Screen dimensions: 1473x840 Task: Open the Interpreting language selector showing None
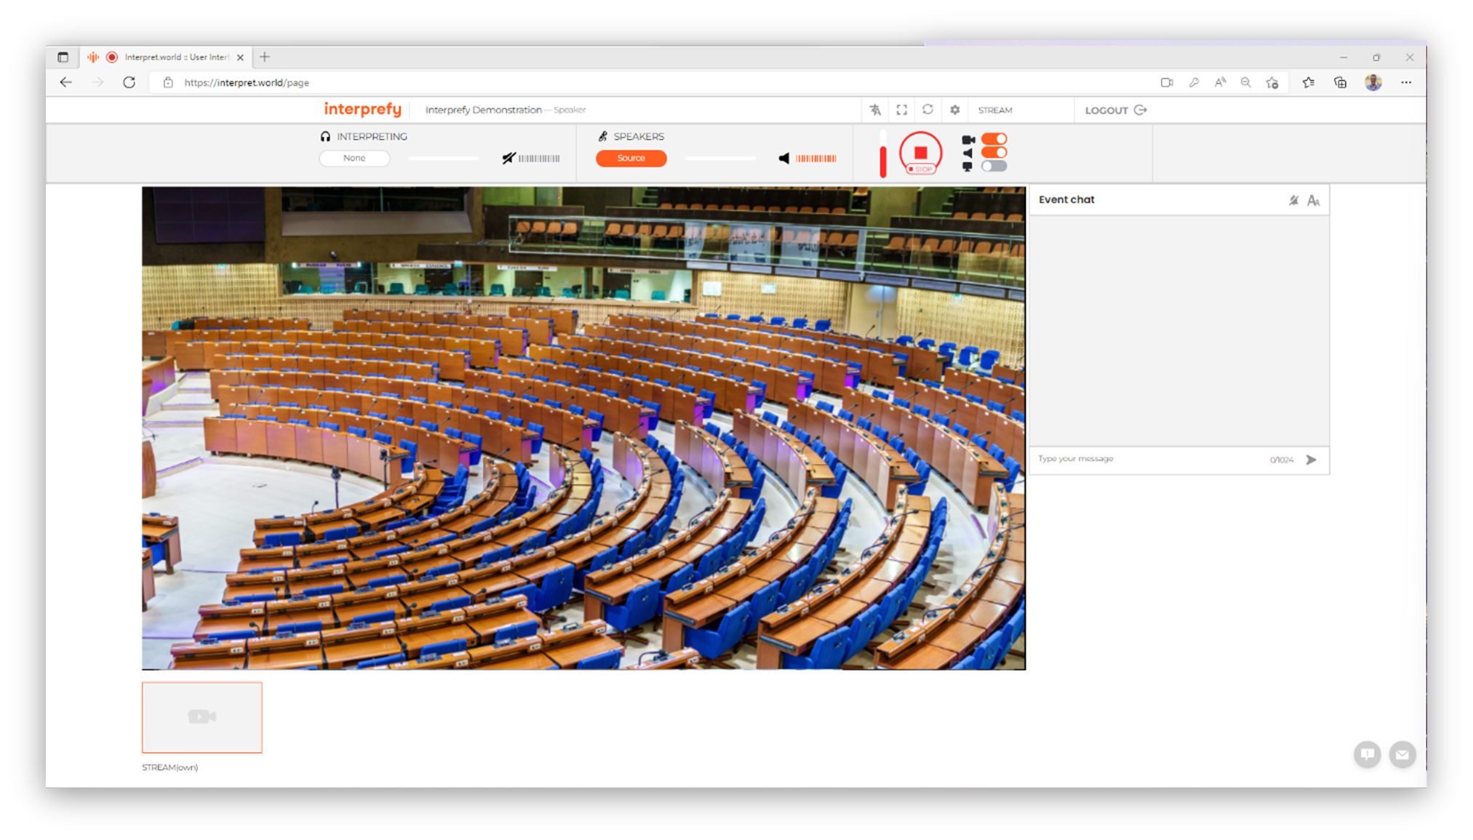pyautogui.click(x=354, y=158)
